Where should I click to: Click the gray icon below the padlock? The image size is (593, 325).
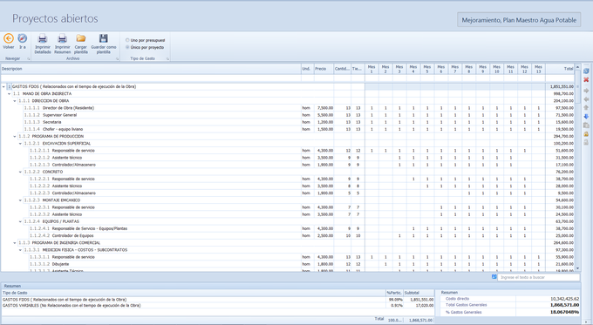tap(586, 143)
